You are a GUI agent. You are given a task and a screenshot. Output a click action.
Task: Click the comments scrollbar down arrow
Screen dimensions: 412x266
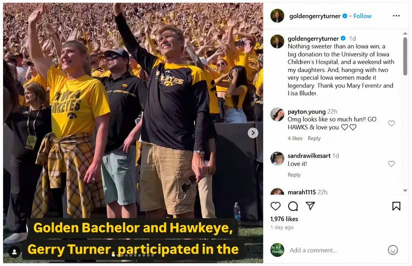pyautogui.click(x=405, y=190)
